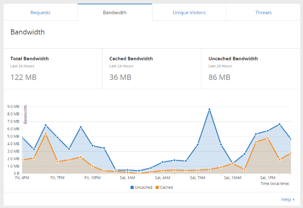Select the Bandwidth tab
Screen dimensions: 303x208
click(115, 13)
